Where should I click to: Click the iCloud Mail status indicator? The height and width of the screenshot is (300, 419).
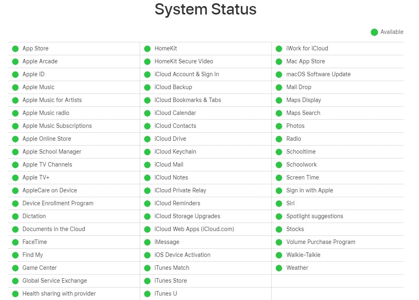pyautogui.click(x=147, y=165)
